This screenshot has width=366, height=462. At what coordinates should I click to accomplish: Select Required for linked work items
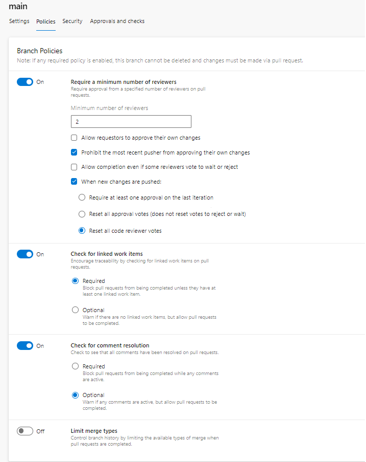[x=75, y=281]
